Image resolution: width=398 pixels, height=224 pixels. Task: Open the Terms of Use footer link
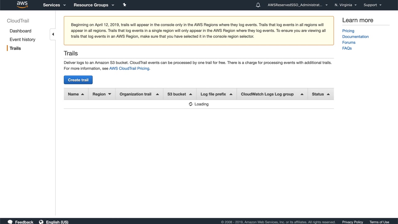(379, 222)
